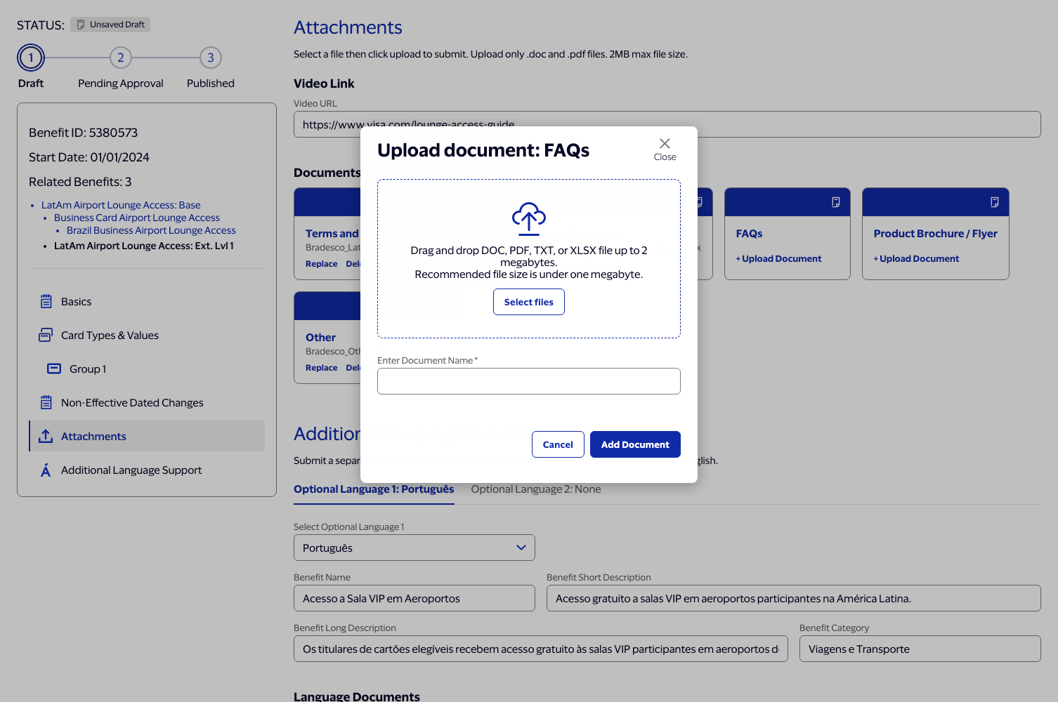Click Add Document button
Image resolution: width=1058 pixels, height=702 pixels.
tap(635, 444)
